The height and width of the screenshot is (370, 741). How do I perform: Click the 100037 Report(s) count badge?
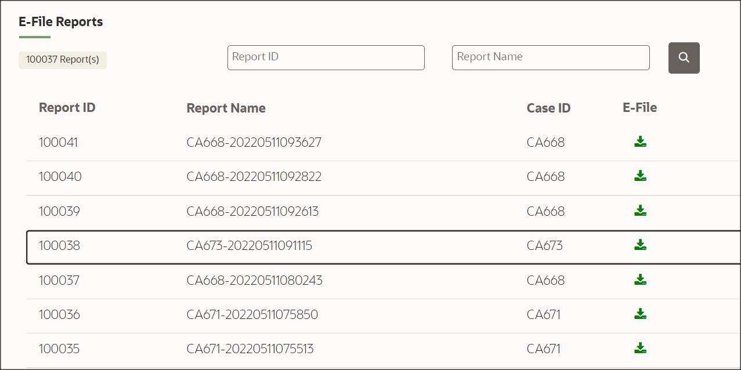62,60
